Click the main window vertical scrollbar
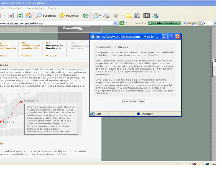 (x=210, y=94)
